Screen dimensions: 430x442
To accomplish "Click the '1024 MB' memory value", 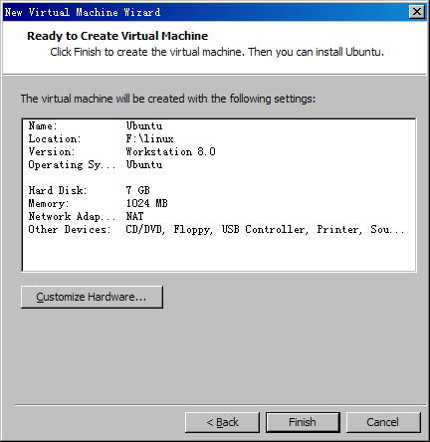I will (146, 203).
